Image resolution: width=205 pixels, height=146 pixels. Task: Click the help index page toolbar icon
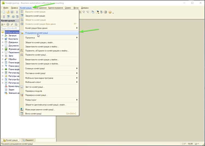[106, 12]
